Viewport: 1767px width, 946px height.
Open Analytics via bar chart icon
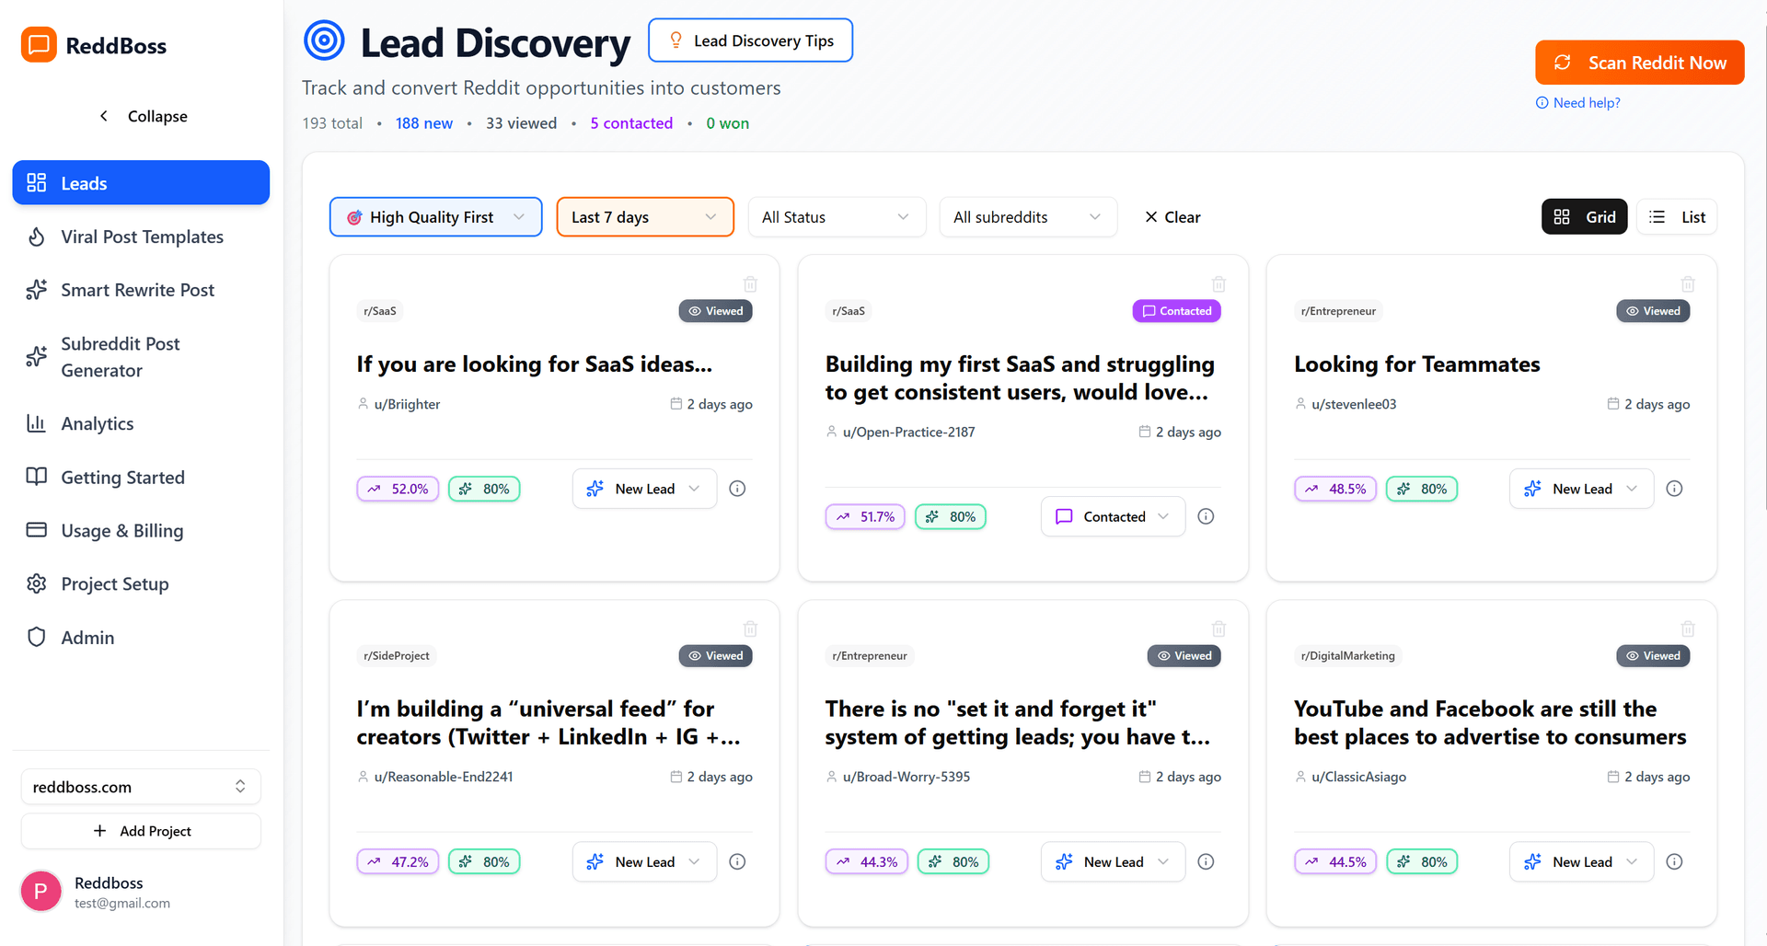(36, 423)
